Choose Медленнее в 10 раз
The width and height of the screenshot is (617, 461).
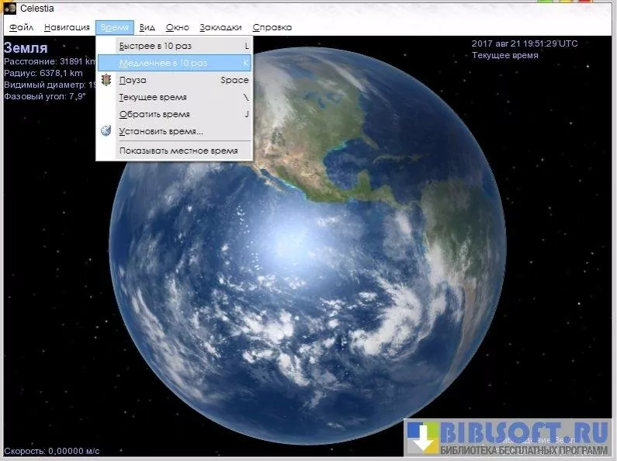[163, 63]
